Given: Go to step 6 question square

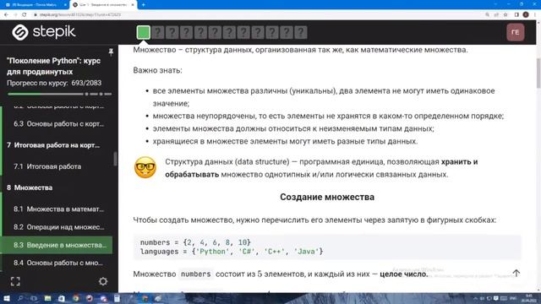Looking at the screenshot, I should (x=215, y=32).
